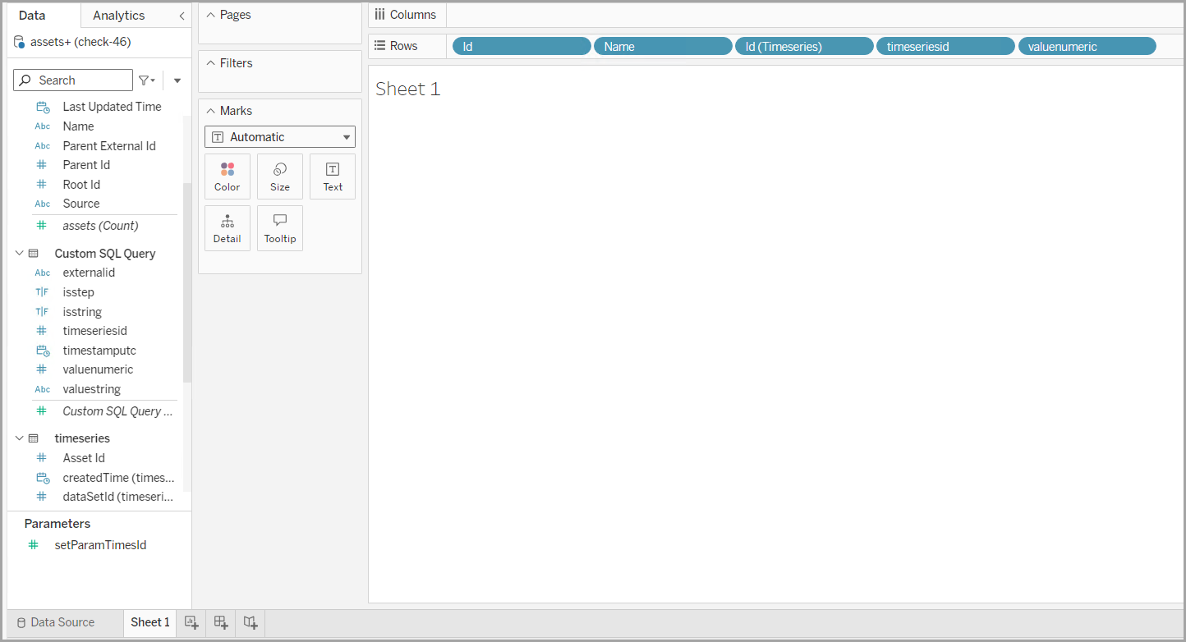Create a new story icon

point(251,622)
